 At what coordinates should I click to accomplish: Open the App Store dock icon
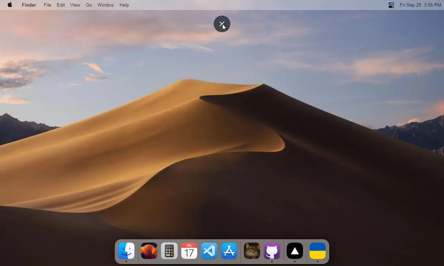(x=229, y=251)
